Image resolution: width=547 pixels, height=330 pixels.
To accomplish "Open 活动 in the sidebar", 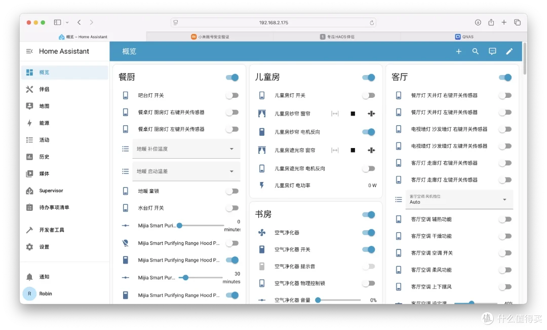I will (x=64, y=140).
